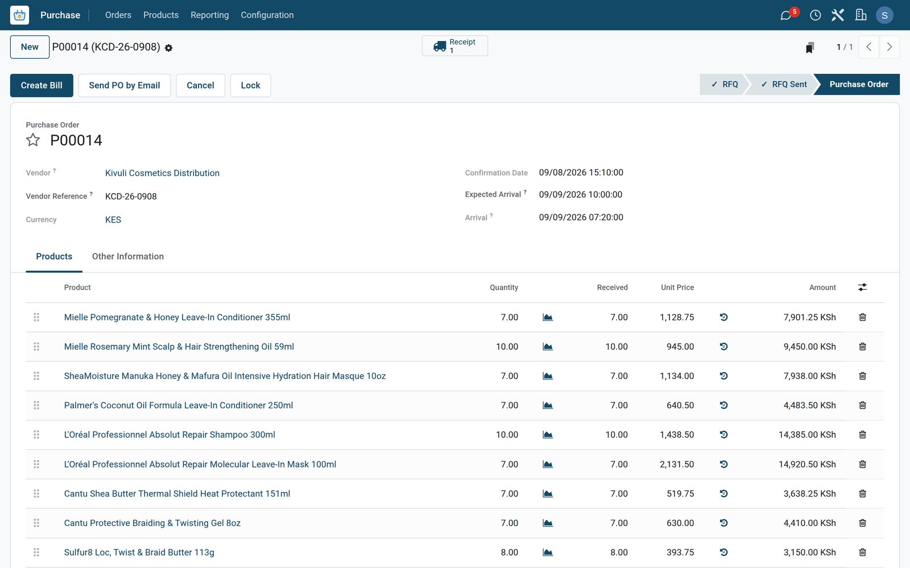Delete the Cantu Shea Butter Heat Protectant line
Screen dimensions: 910x568
click(862, 494)
